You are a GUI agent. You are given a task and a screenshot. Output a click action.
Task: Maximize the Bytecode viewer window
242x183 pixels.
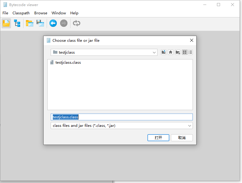pos(219,5)
